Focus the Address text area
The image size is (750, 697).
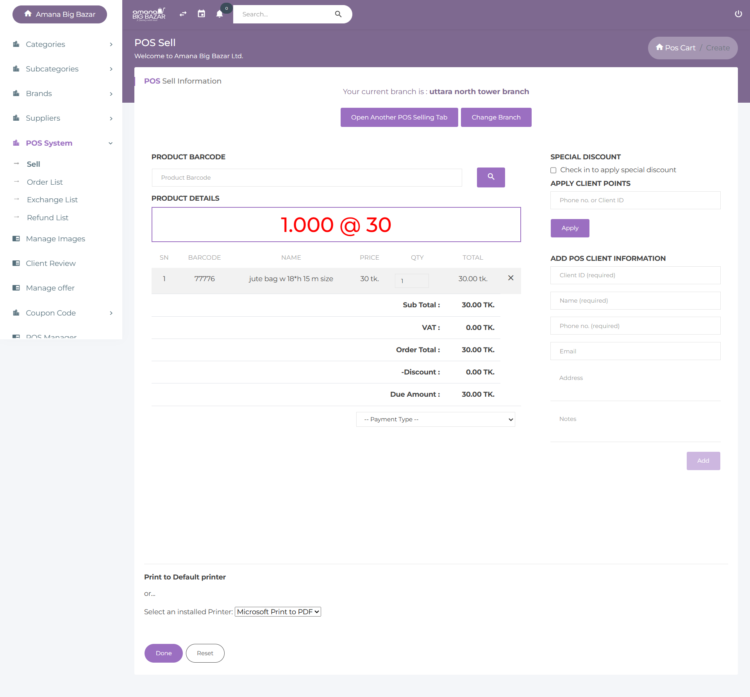tap(635, 384)
